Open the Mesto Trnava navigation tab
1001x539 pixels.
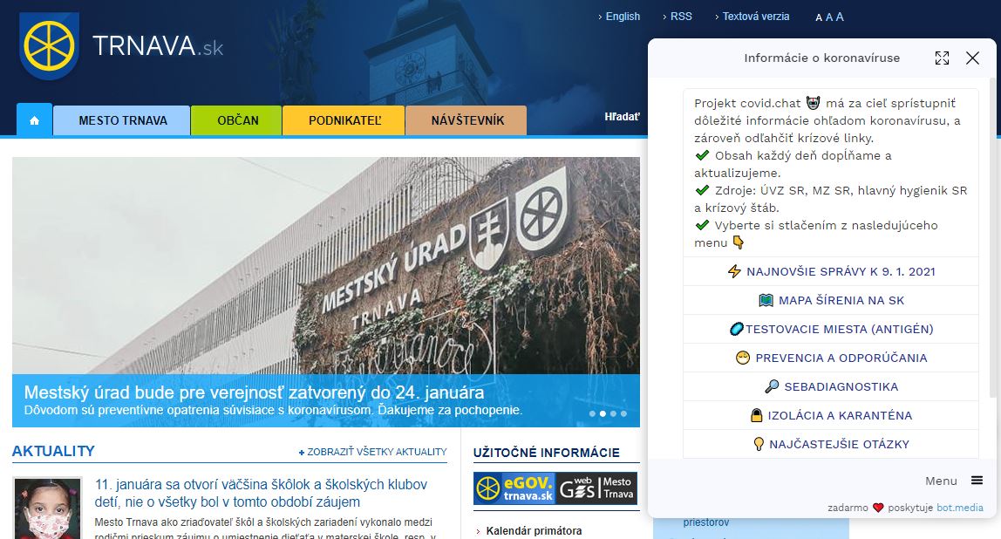(x=122, y=120)
